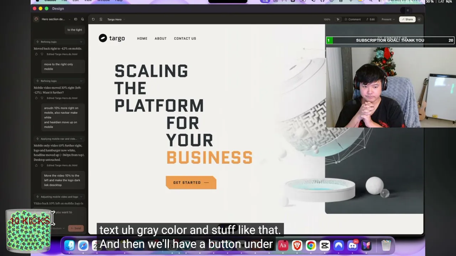Thumbs down the 'Mobile video moved 30% right' reply
The image size is (456, 256).
42,98
